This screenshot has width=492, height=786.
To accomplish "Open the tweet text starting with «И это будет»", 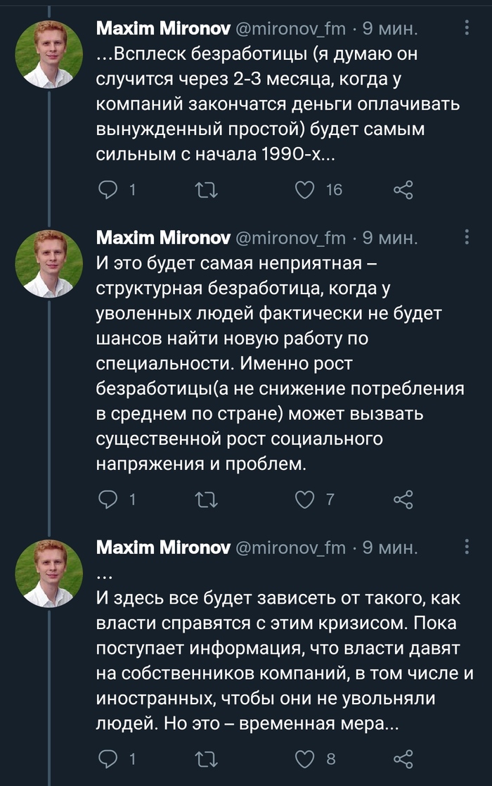I will click(x=281, y=365).
